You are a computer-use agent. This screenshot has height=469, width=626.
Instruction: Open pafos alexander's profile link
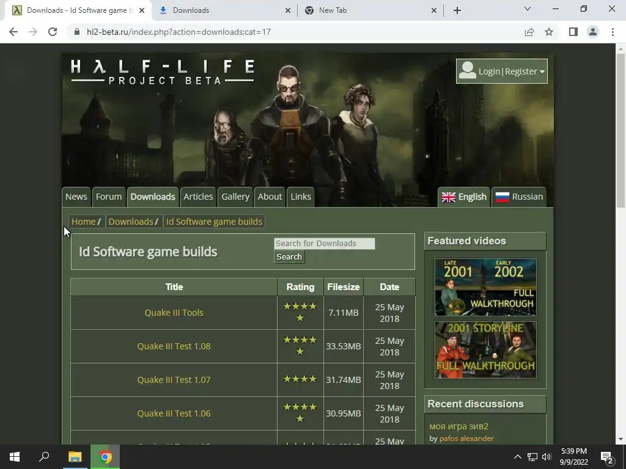tap(466, 438)
